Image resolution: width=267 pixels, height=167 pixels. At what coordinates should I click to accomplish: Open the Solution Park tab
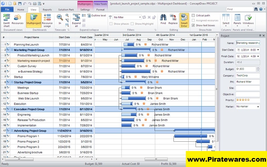tap(66, 10)
